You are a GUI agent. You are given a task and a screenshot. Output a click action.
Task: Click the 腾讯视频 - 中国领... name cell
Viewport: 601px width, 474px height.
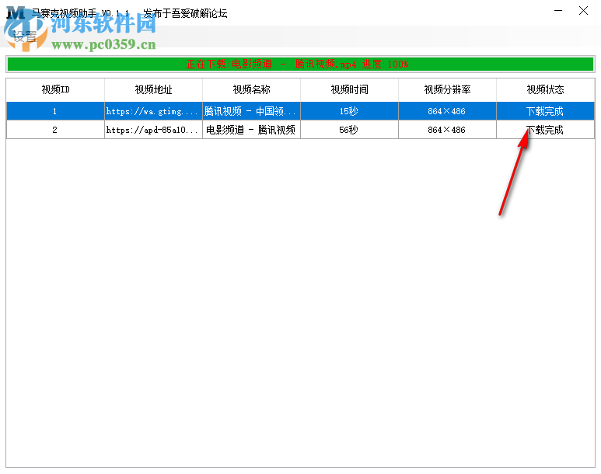point(251,111)
